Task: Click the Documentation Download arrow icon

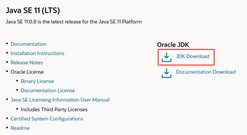Action: (166, 73)
